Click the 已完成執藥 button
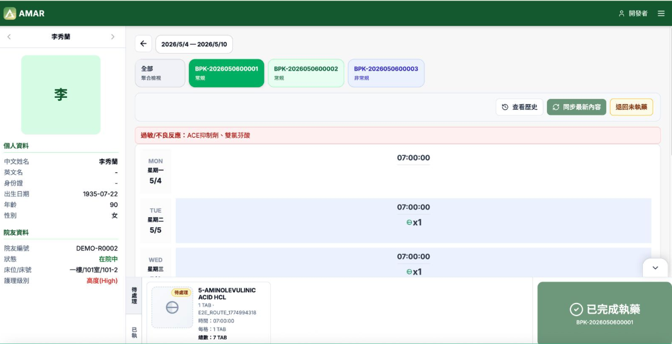This screenshot has width=672, height=344. pyautogui.click(x=604, y=312)
